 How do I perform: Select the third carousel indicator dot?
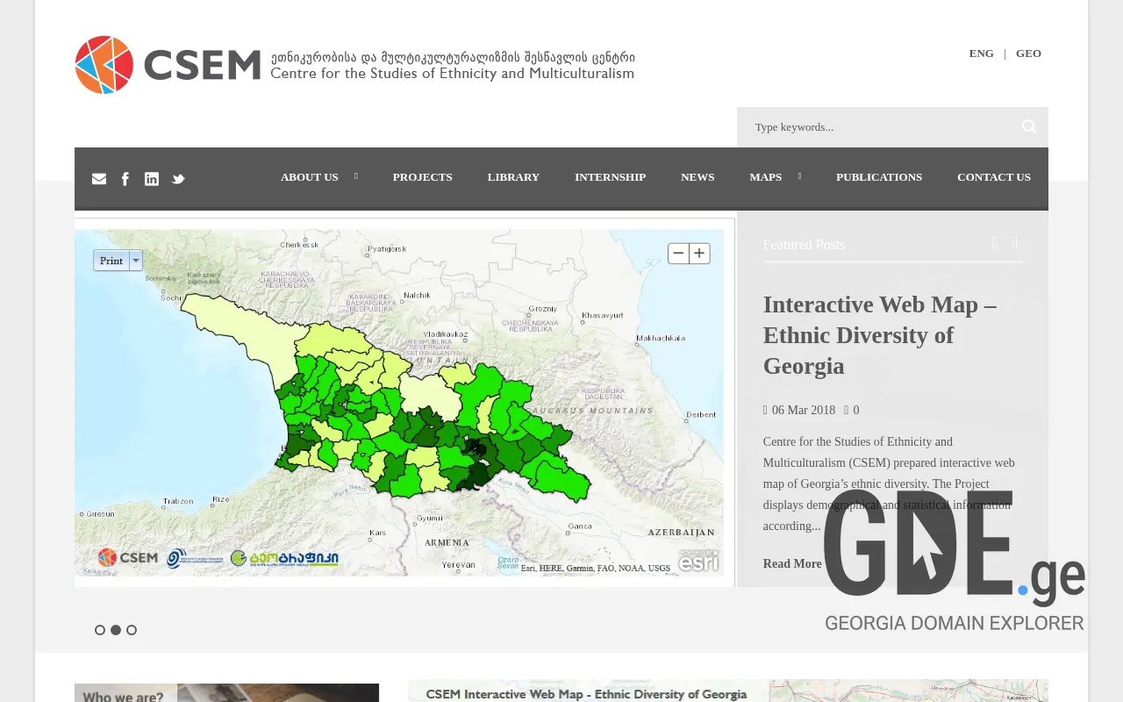click(x=131, y=630)
